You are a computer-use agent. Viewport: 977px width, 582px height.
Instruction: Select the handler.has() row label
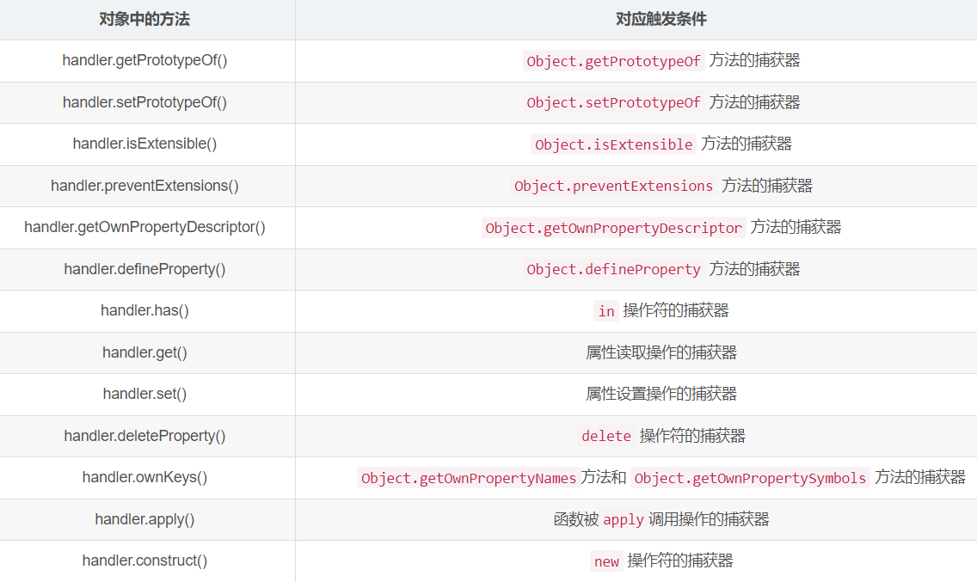144,310
